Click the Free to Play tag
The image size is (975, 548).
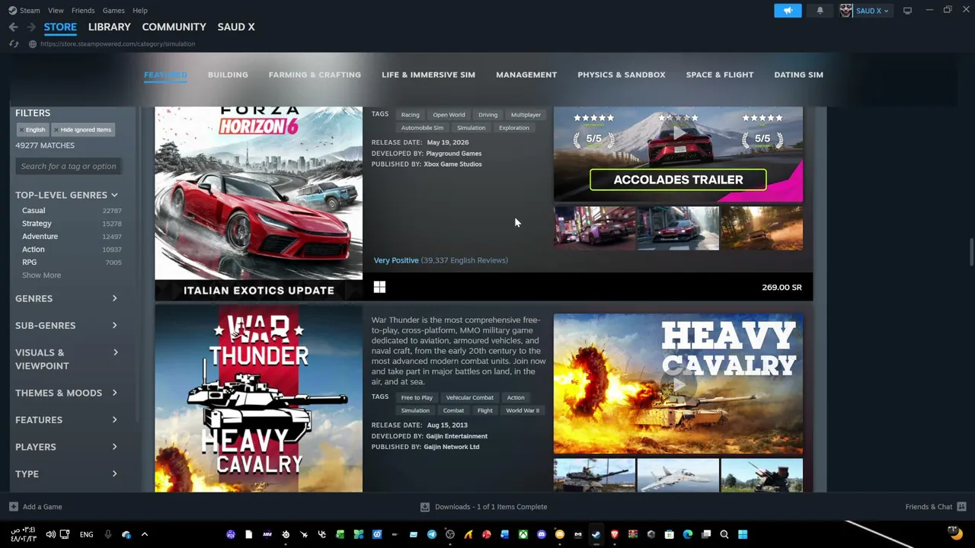(417, 398)
